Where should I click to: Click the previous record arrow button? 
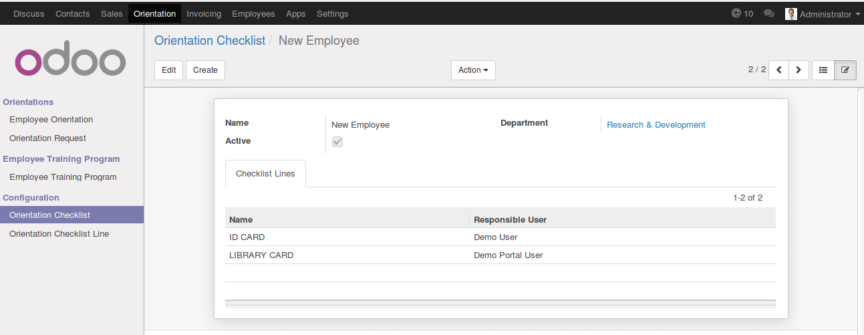click(778, 70)
